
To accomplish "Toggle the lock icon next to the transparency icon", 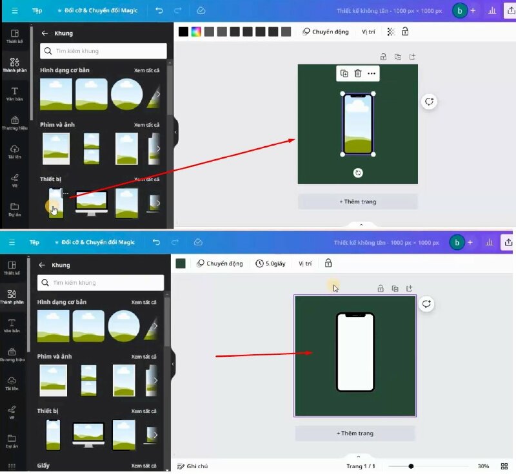I will (404, 32).
